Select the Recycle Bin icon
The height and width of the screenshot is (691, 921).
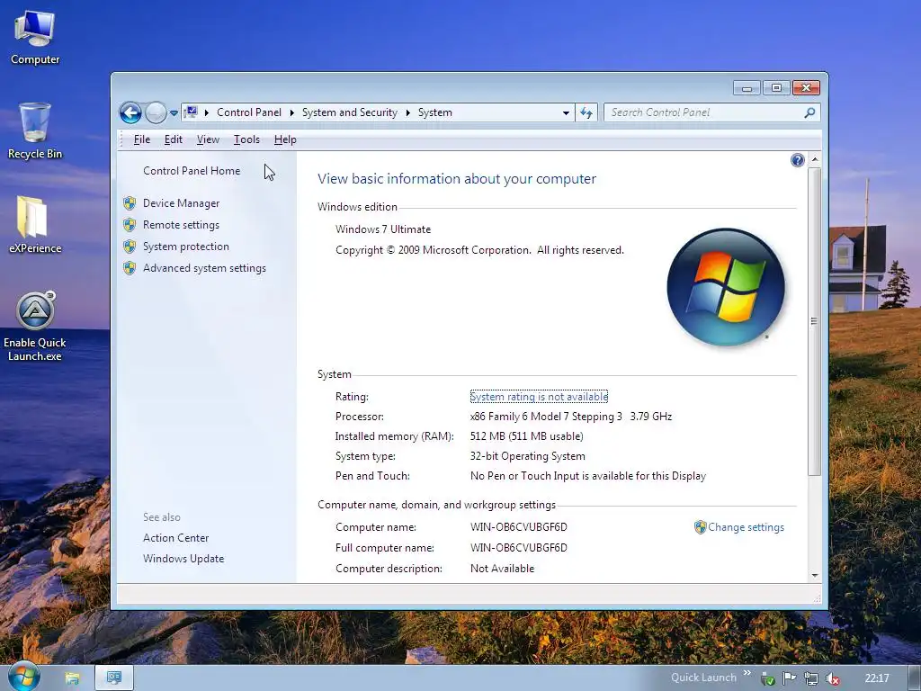[x=35, y=130]
